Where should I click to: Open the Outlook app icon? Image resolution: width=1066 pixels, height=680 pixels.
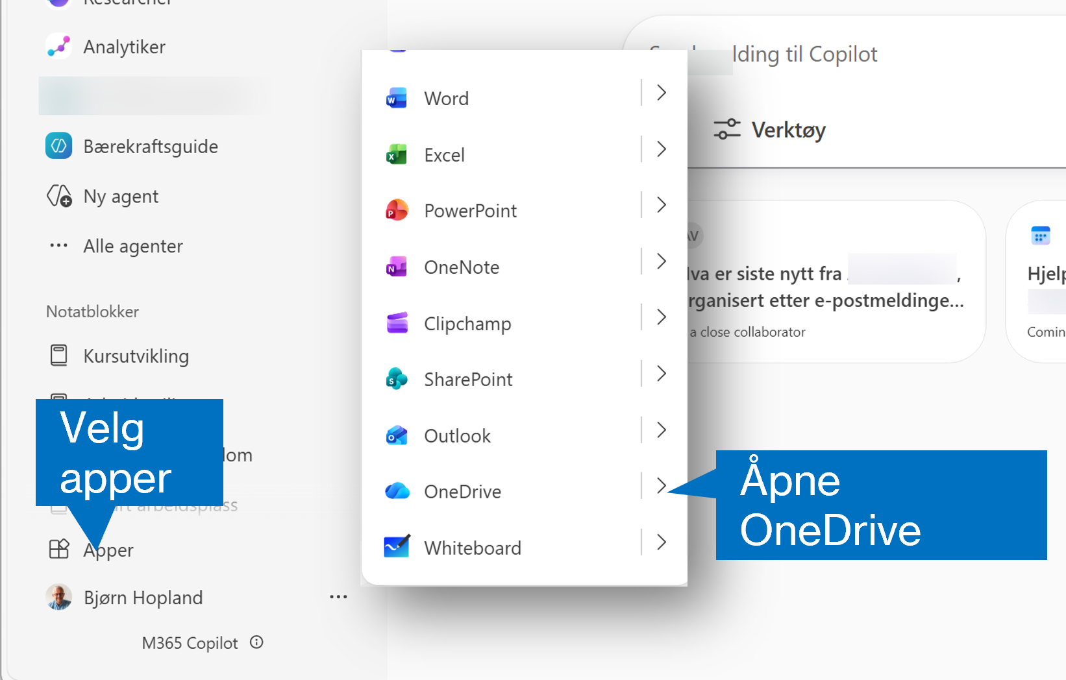click(x=397, y=435)
